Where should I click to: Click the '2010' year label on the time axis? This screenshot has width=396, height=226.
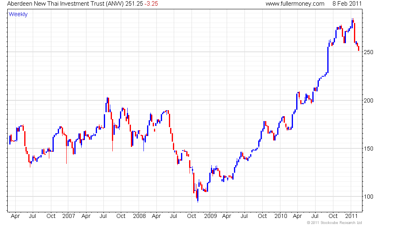281,216
